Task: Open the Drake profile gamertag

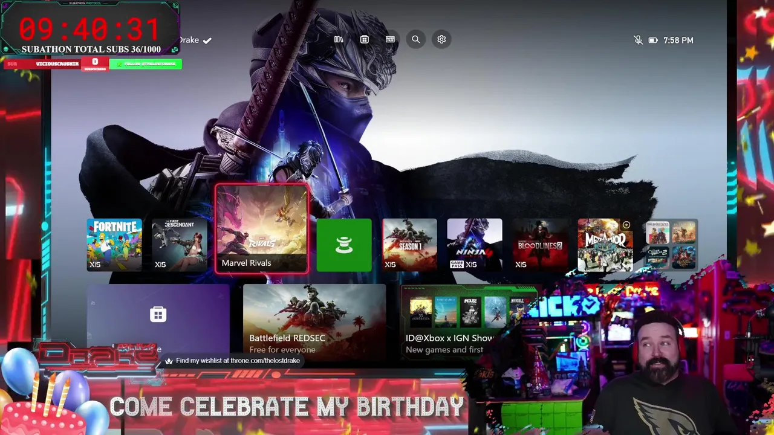Action: 195,40
